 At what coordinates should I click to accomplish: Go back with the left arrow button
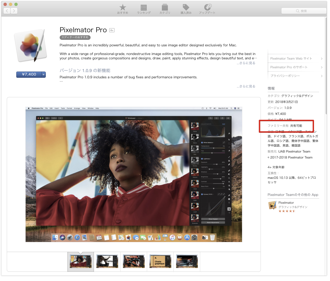7,11
